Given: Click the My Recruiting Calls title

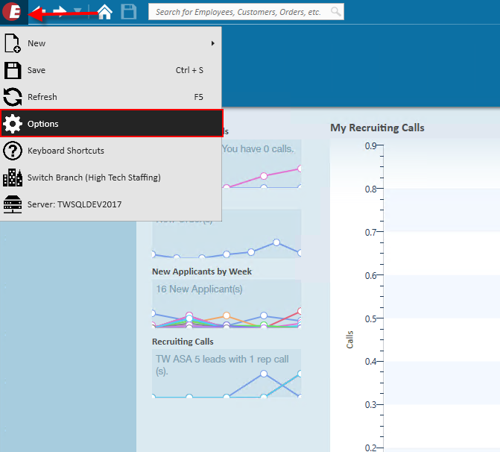Looking at the screenshot, I should tap(377, 128).
